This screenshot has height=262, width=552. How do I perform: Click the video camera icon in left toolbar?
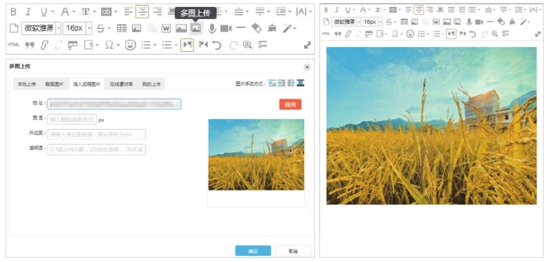point(226,28)
